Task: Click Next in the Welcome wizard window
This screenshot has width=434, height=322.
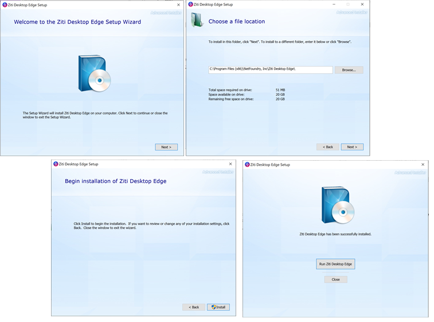Action: click(x=166, y=147)
